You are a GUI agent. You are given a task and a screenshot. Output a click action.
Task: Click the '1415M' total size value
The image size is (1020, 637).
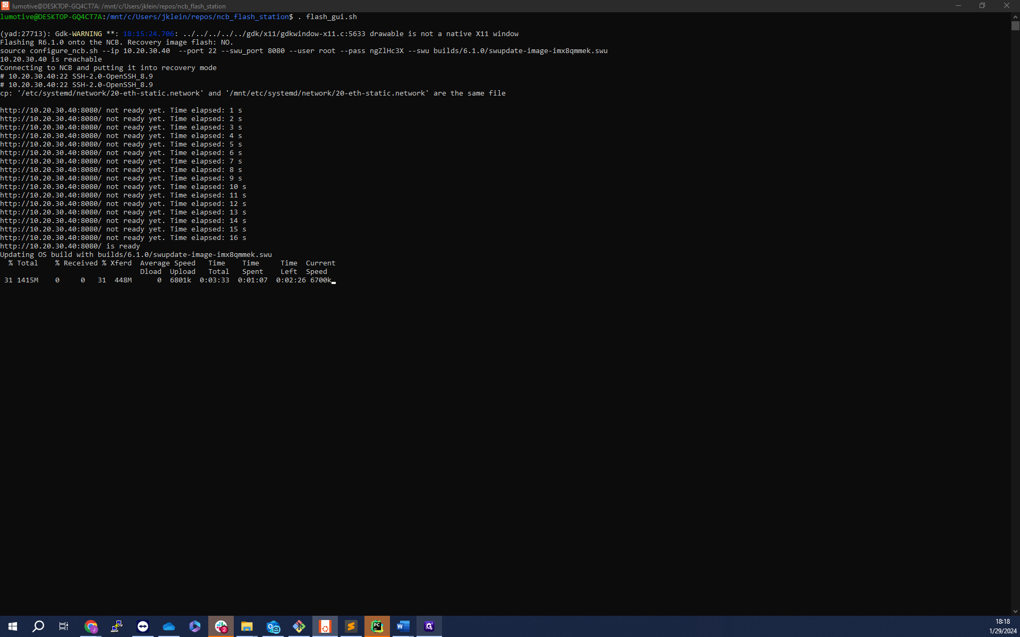pos(28,280)
